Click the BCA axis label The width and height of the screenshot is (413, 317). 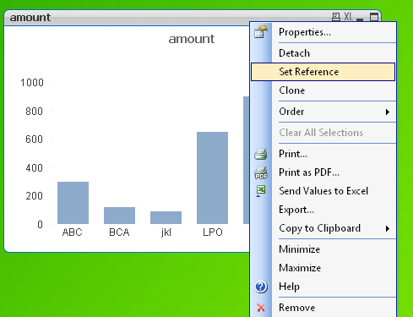point(119,232)
